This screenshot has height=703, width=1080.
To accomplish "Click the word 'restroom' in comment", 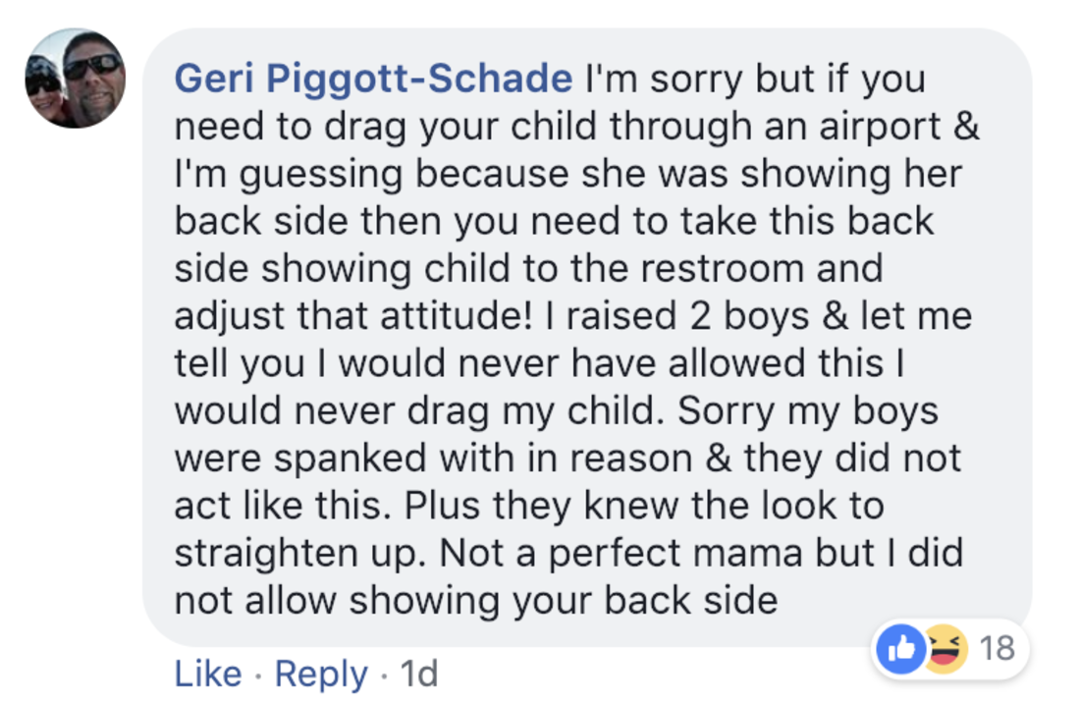I will [x=722, y=268].
